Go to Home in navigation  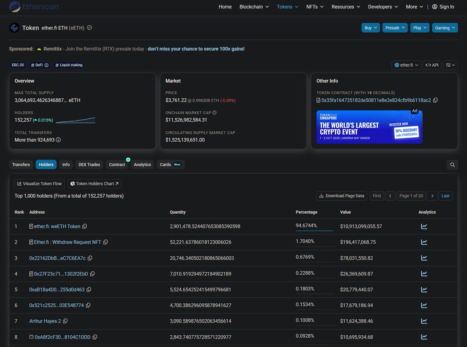(x=225, y=7)
